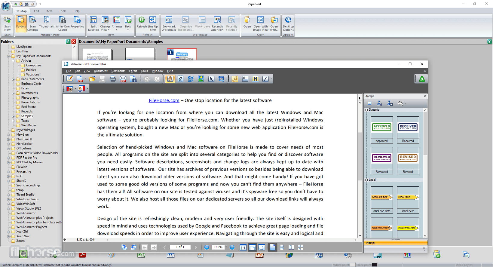
Task: Collapse the Dynamic stamps group
Action: click(366, 110)
